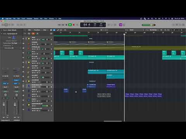Click the Edit menu above track headers
This screenshot has height=139, width=186.
tap(29, 30)
